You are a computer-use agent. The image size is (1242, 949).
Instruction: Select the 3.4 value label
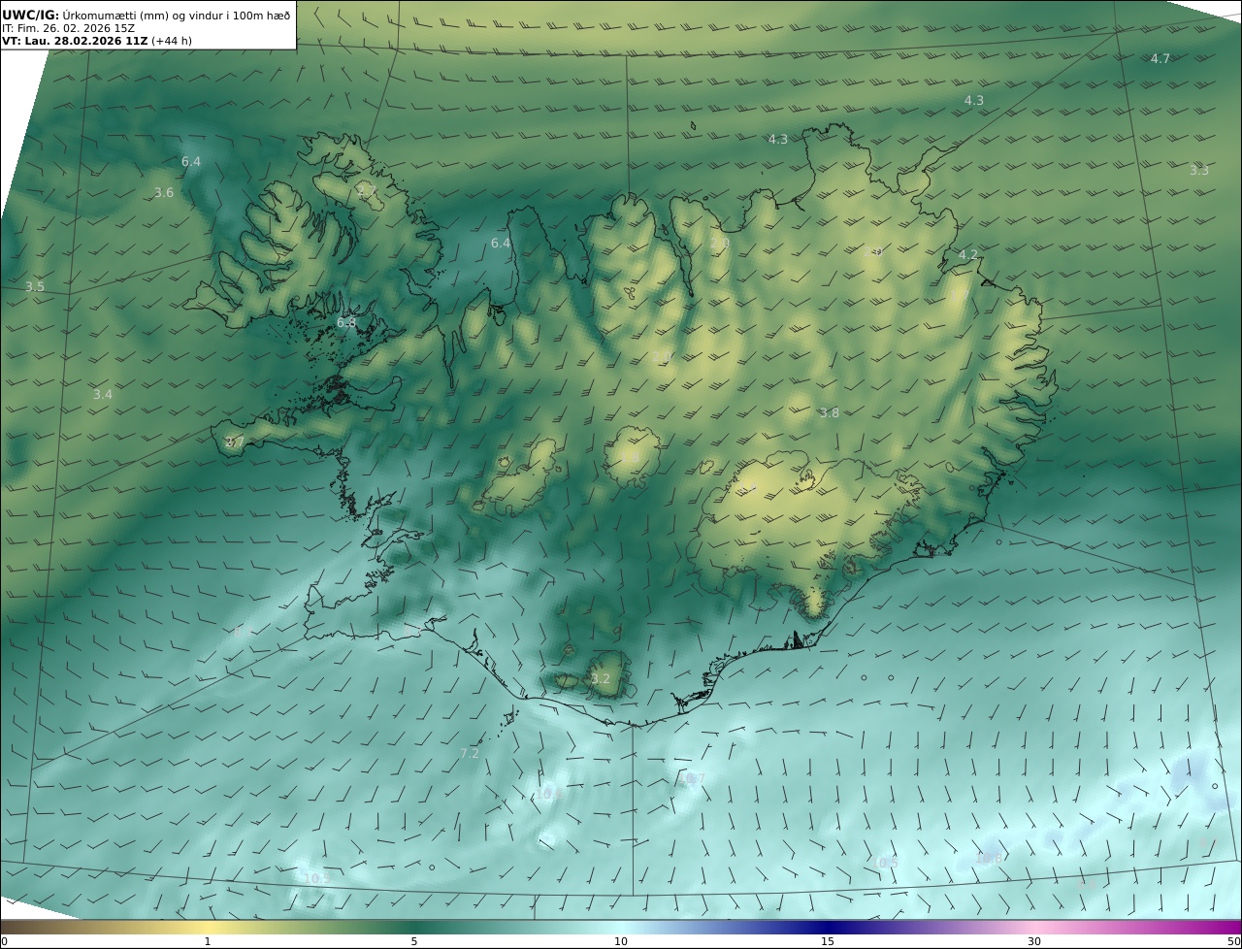tap(103, 395)
